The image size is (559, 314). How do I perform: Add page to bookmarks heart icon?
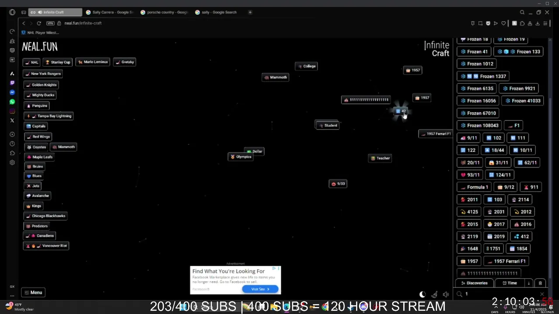pyautogui.click(x=504, y=23)
